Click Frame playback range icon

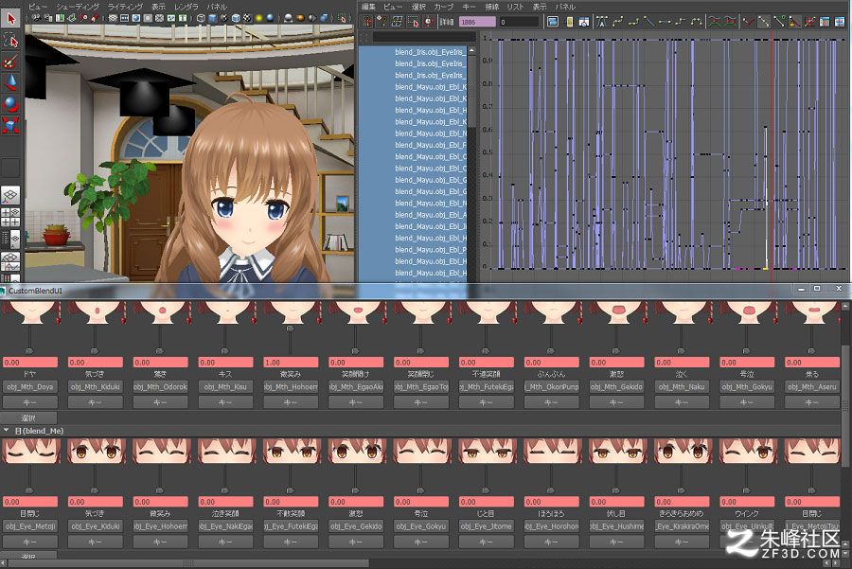coord(568,22)
